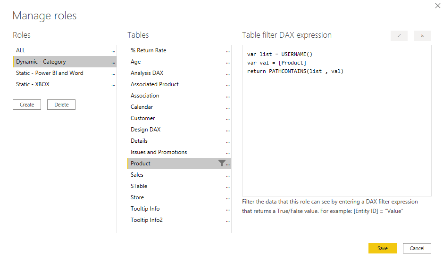Open ellipsis menu for Details table
This screenshot has height=261, width=443.
[228, 142]
